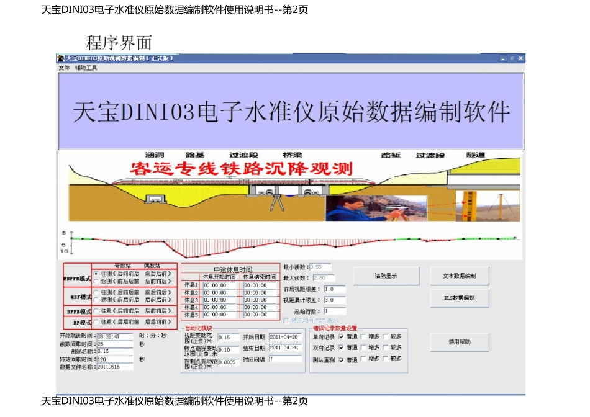Screen dimensions: 590x417
Task: Click 休息4 休息结束时间 field
Action: (260, 307)
